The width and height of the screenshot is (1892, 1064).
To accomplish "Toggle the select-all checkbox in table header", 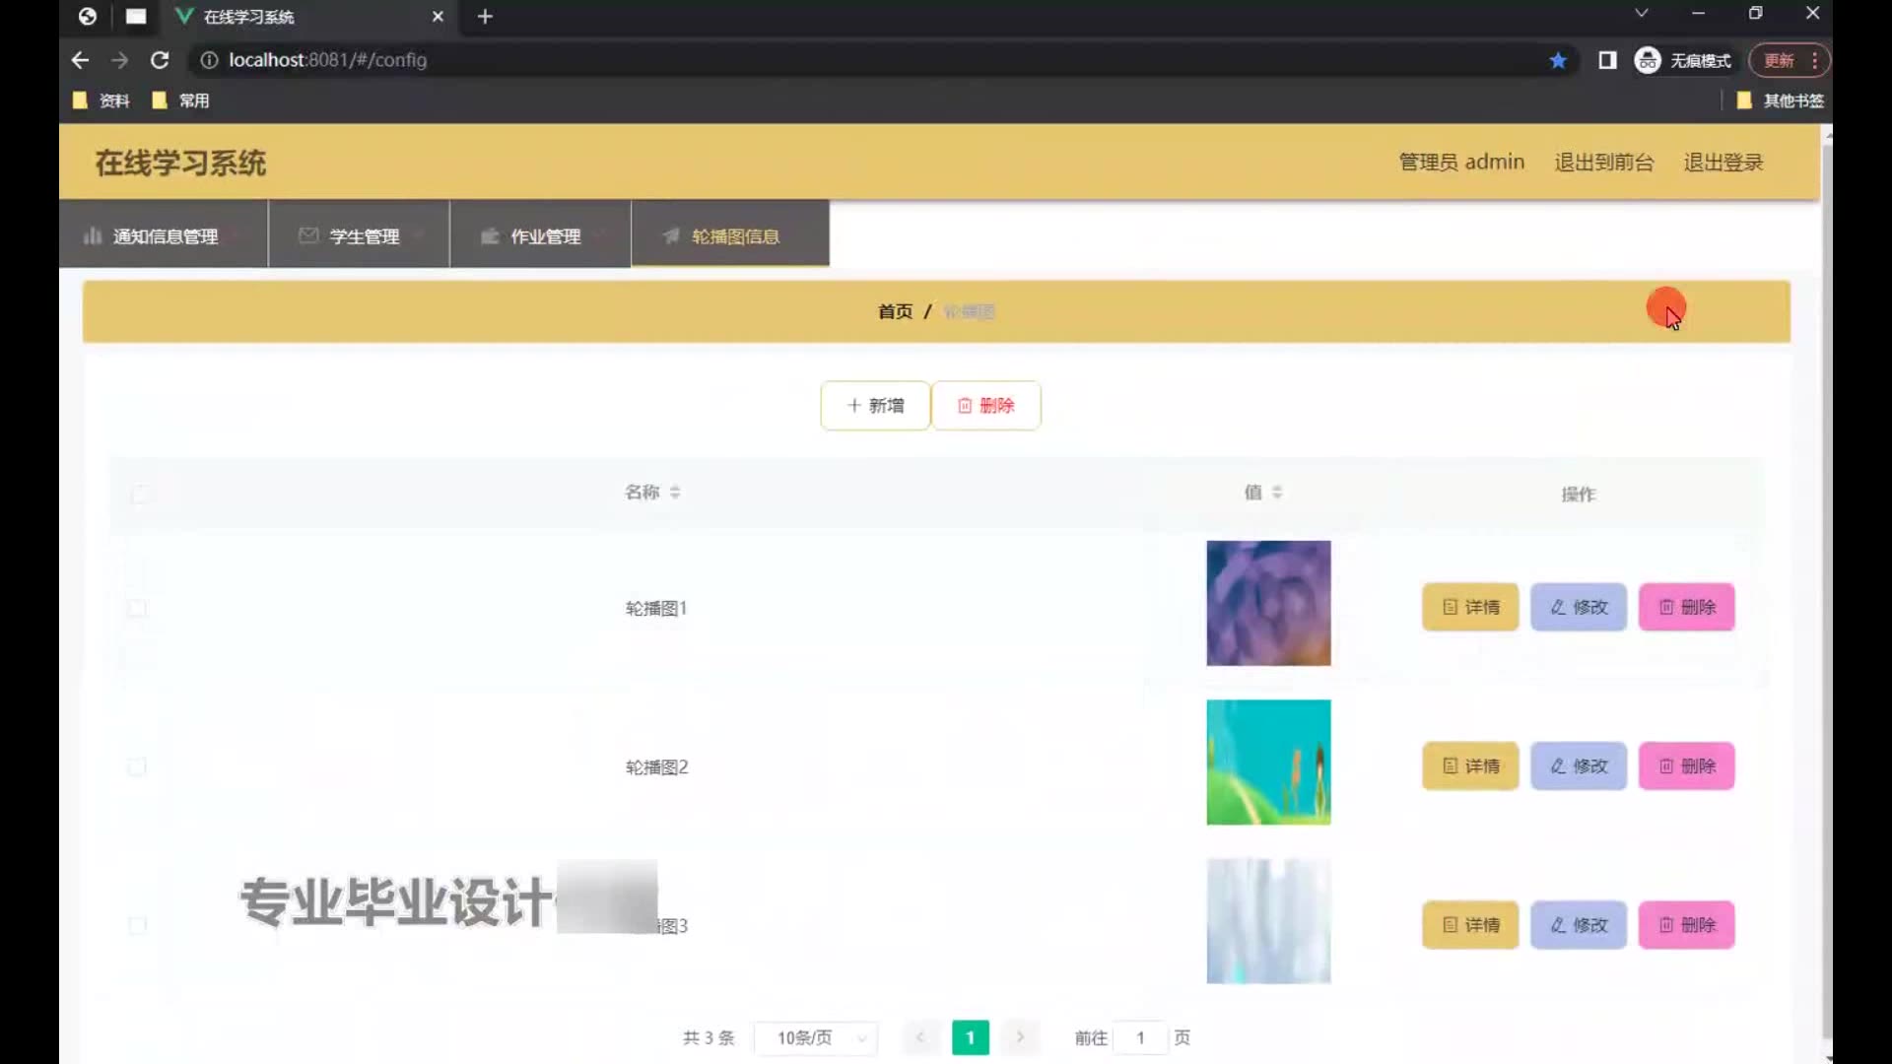I will (x=140, y=494).
